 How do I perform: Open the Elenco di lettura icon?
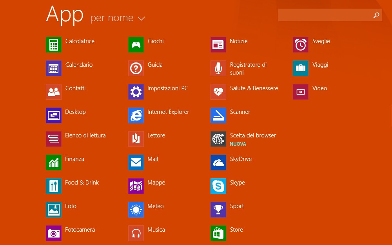[53, 139]
